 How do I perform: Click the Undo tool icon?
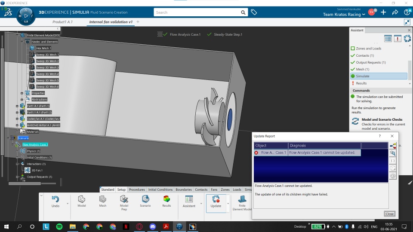[55, 199]
